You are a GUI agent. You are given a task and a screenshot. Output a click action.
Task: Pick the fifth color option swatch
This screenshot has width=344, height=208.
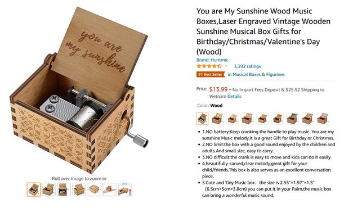point(262,119)
